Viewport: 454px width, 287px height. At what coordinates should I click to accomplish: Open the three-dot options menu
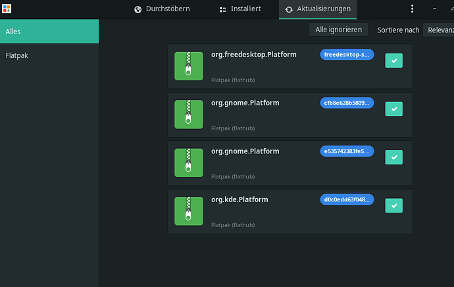412,9
